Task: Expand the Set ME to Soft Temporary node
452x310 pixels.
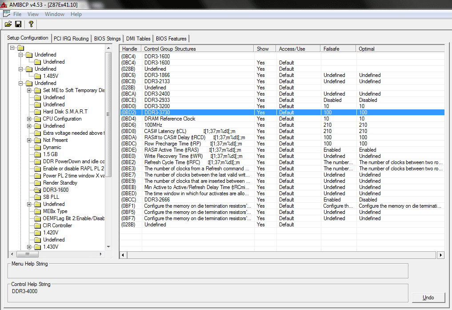Action: tap(29, 90)
